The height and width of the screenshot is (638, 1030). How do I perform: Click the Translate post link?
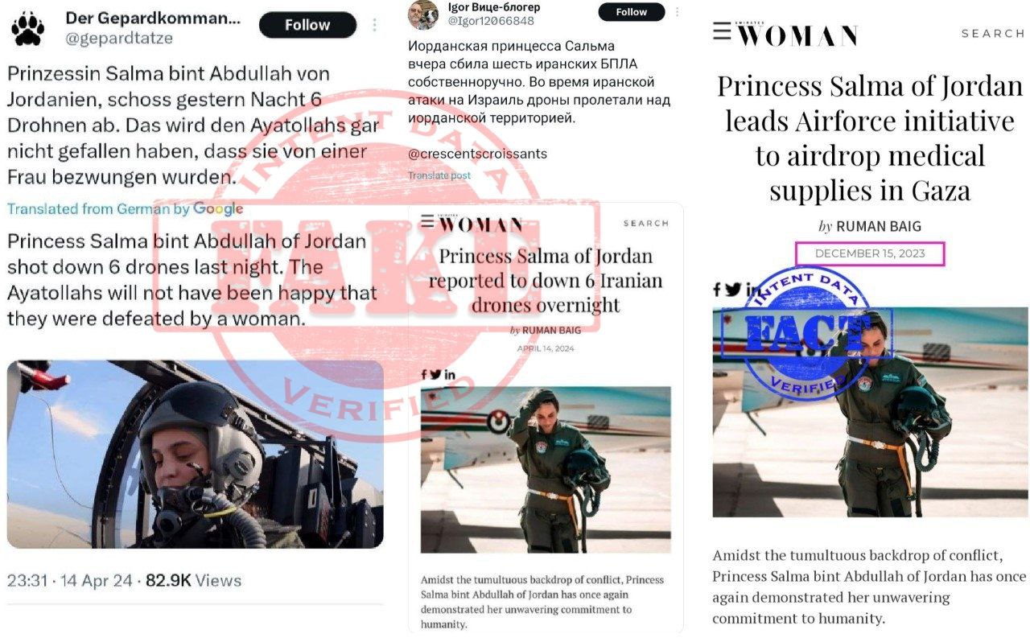pyautogui.click(x=439, y=175)
